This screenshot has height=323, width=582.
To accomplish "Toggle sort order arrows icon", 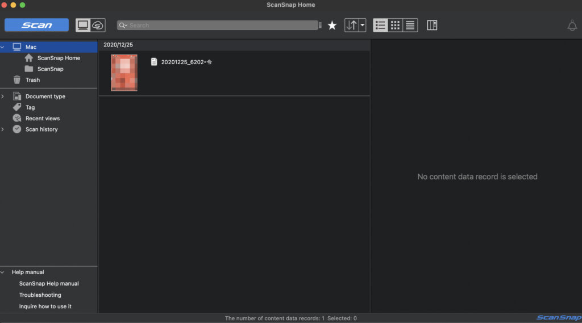I will click(x=351, y=25).
